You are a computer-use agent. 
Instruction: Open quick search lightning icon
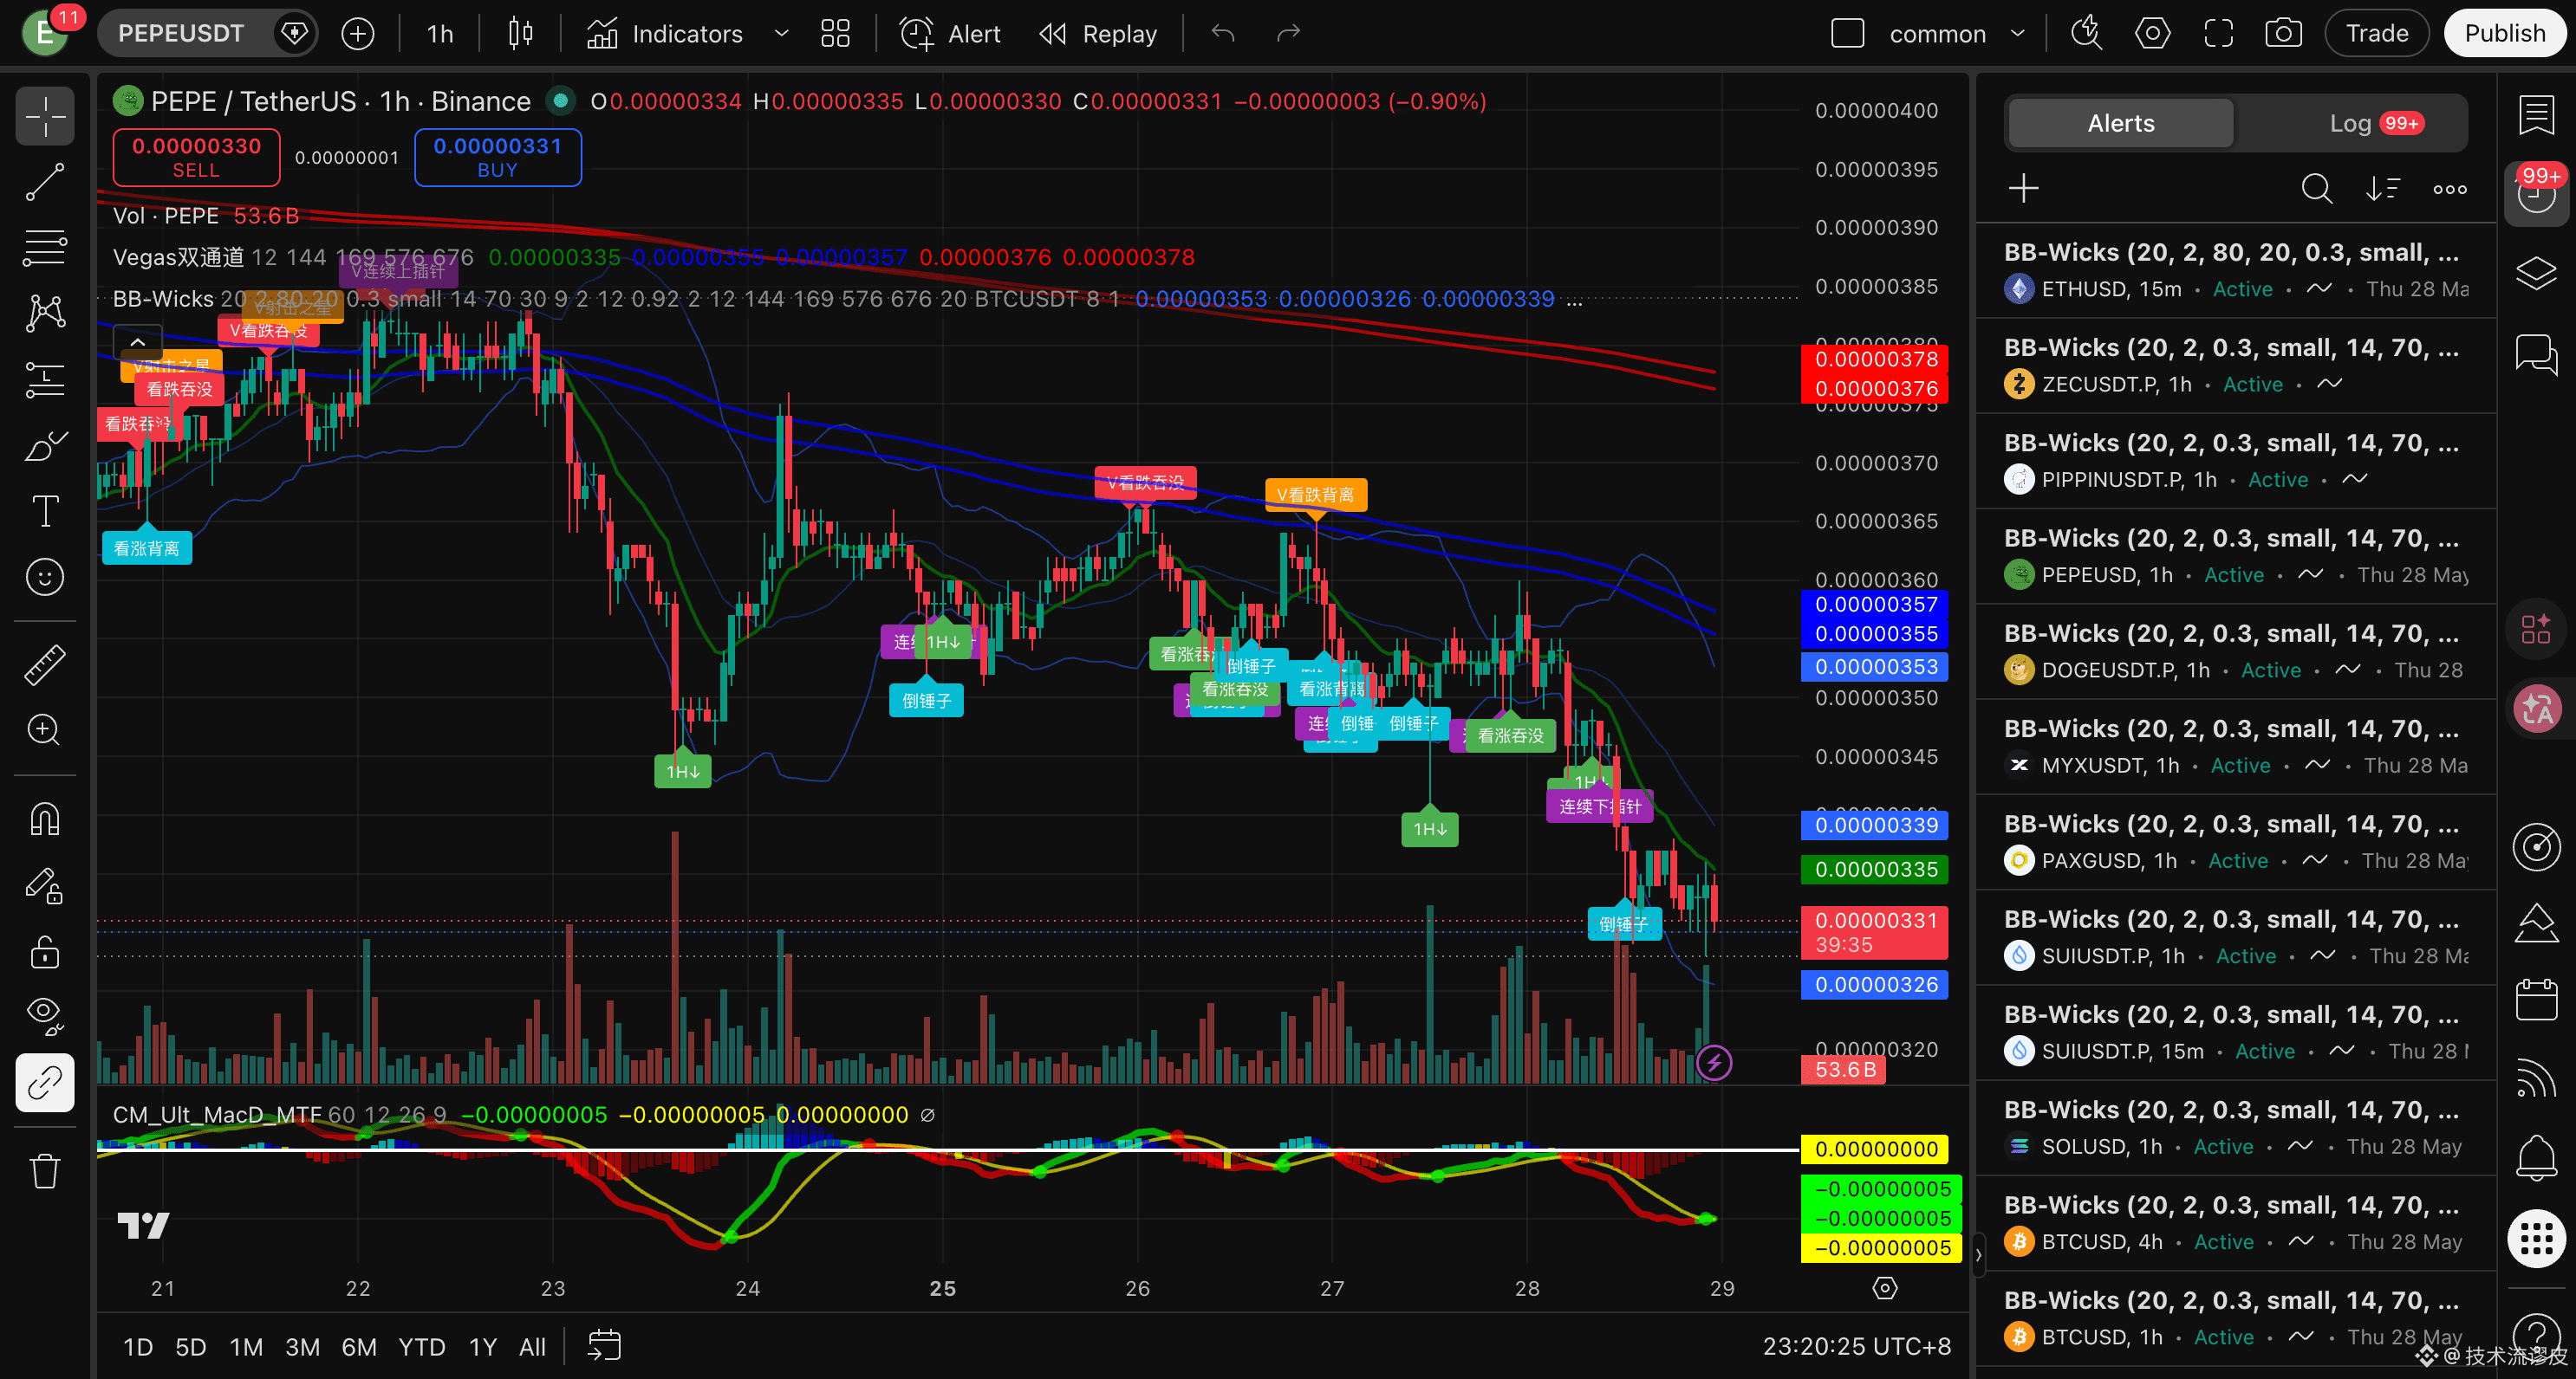[x=2086, y=34]
